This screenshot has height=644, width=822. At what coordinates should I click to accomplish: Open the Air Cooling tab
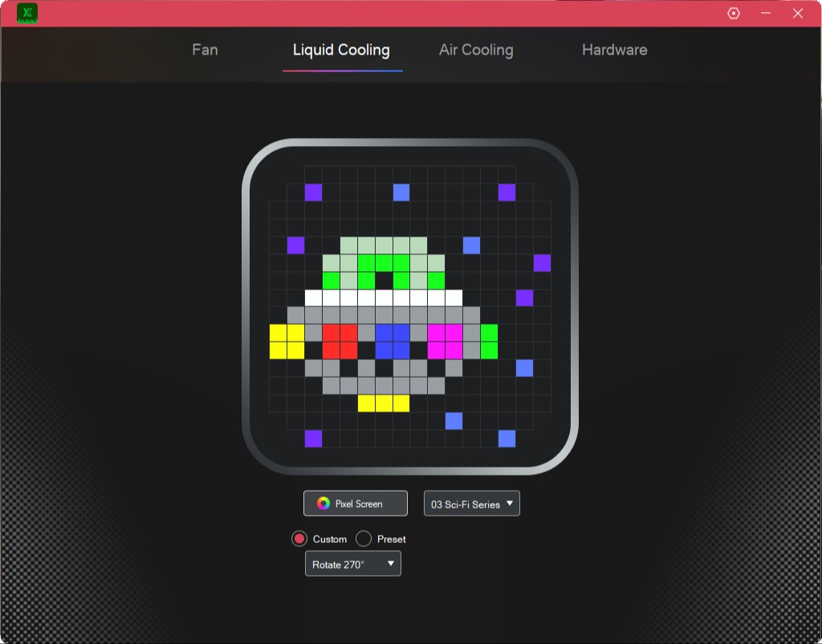pos(476,50)
